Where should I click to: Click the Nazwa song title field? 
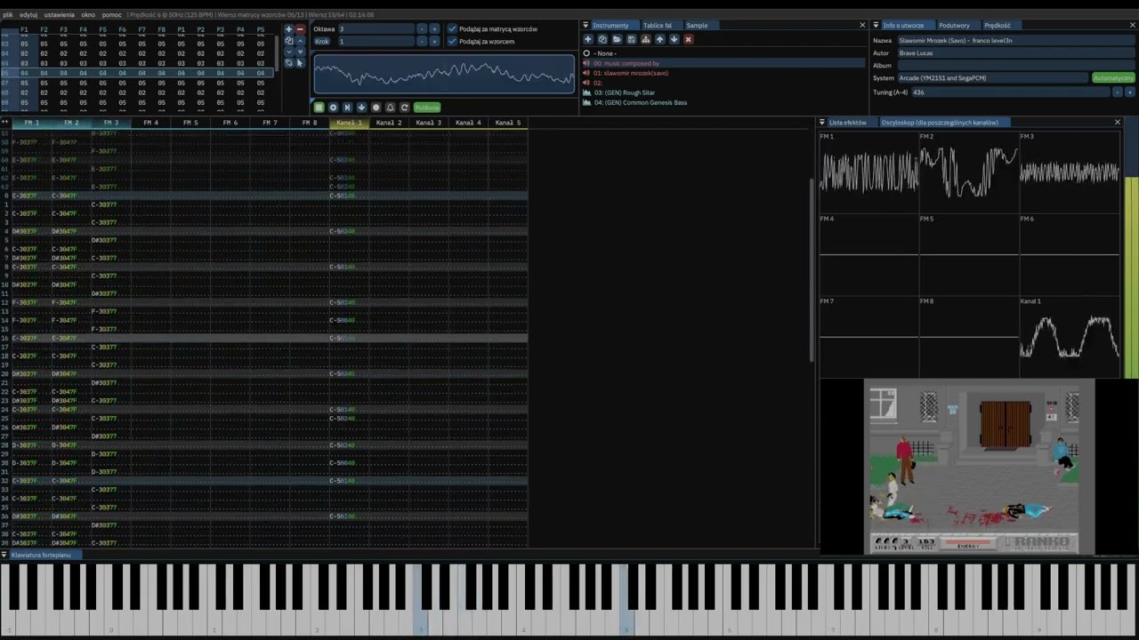(x=1016, y=40)
